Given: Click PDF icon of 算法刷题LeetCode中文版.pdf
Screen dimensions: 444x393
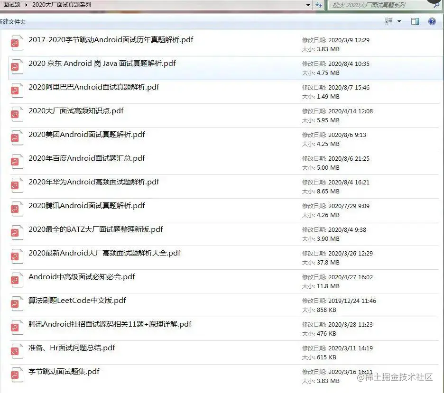Looking at the screenshot, I should click(17, 304).
